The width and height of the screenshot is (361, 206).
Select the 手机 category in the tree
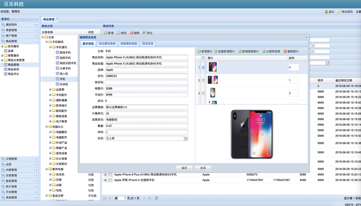tap(62, 79)
